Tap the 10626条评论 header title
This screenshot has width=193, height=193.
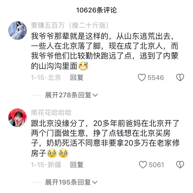(x=97, y=10)
